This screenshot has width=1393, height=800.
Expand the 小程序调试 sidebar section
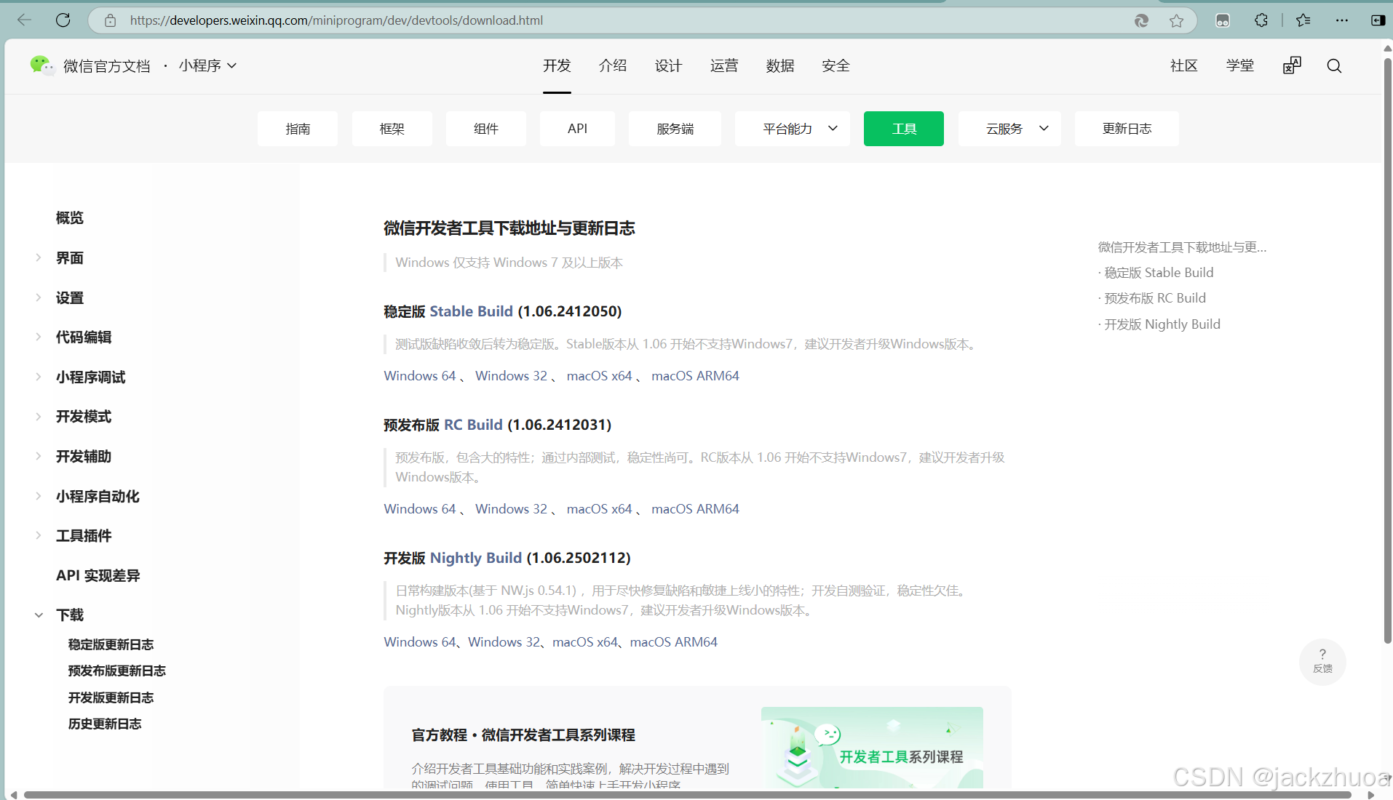click(39, 377)
